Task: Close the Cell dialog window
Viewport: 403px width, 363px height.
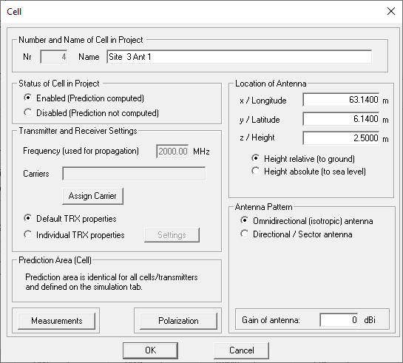Action: coord(391,11)
